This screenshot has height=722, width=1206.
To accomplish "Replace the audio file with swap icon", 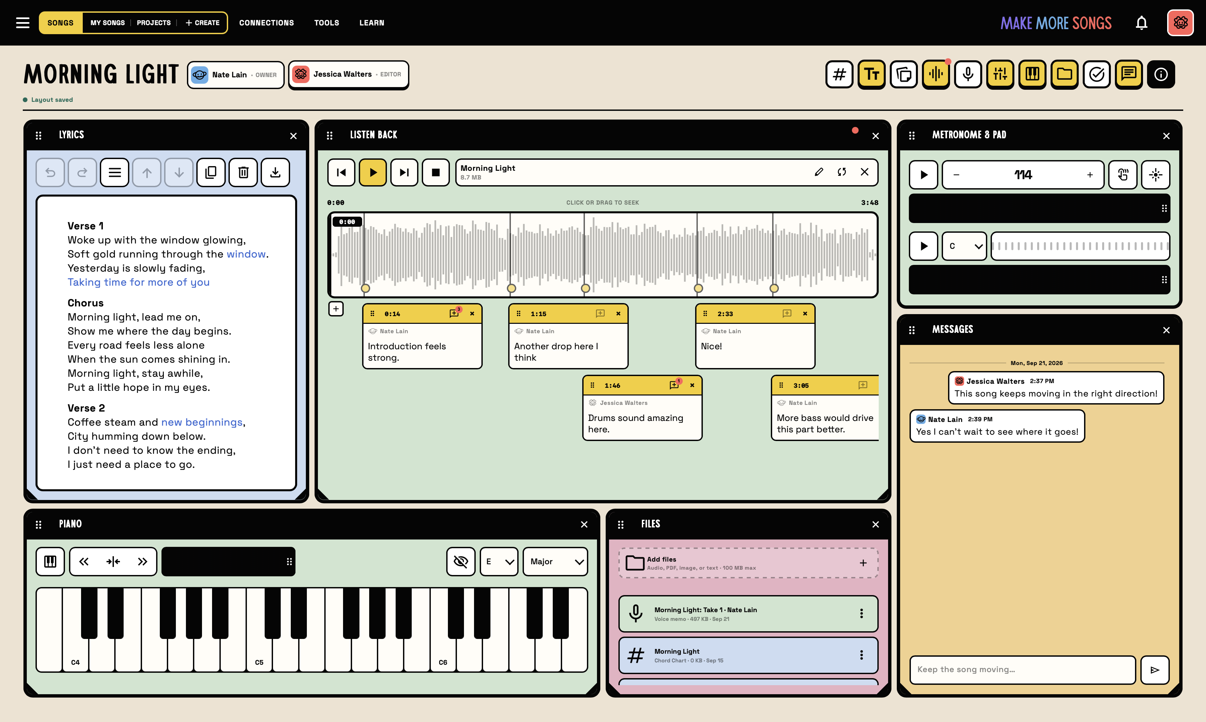I will [x=842, y=172].
